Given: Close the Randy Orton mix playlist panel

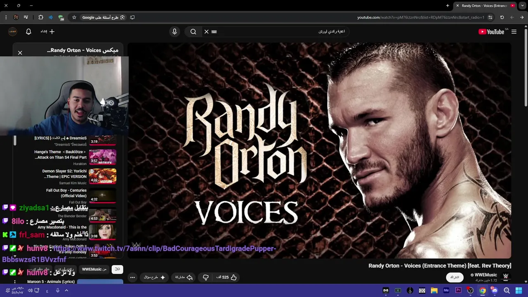Looking at the screenshot, I should coord(20,53).
